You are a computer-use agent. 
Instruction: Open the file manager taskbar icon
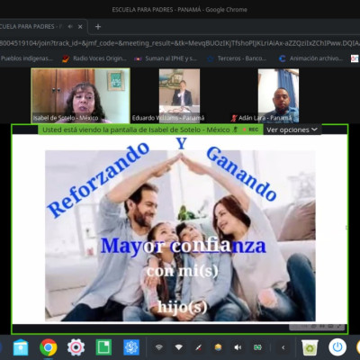coord(21,347)
